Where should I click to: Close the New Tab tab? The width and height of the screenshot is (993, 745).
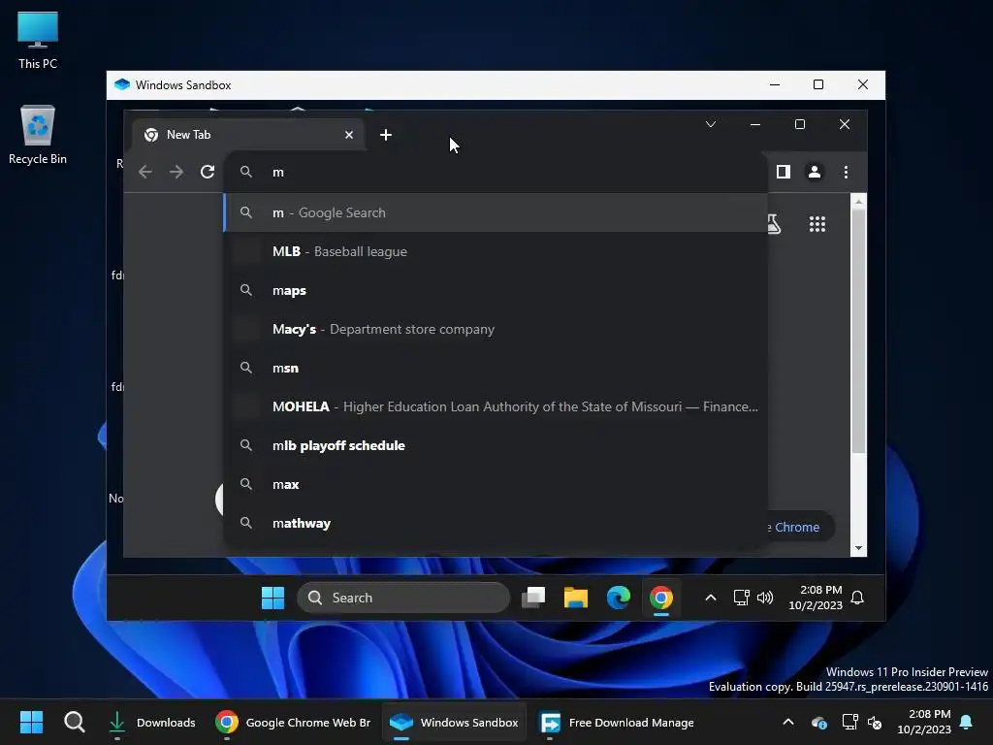349,135
